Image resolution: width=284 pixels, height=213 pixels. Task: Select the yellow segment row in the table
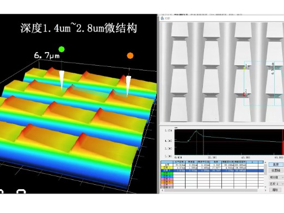(x=212, y=167)
